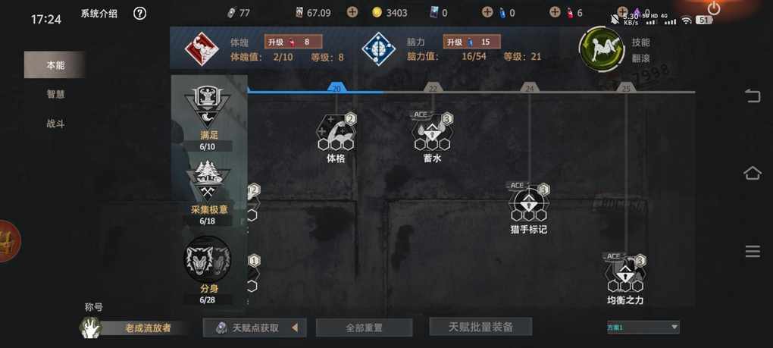Screen dimensions: 773x348
Task: Open the 方案1 scheme dropdown
Action: [x=643, y=327]
